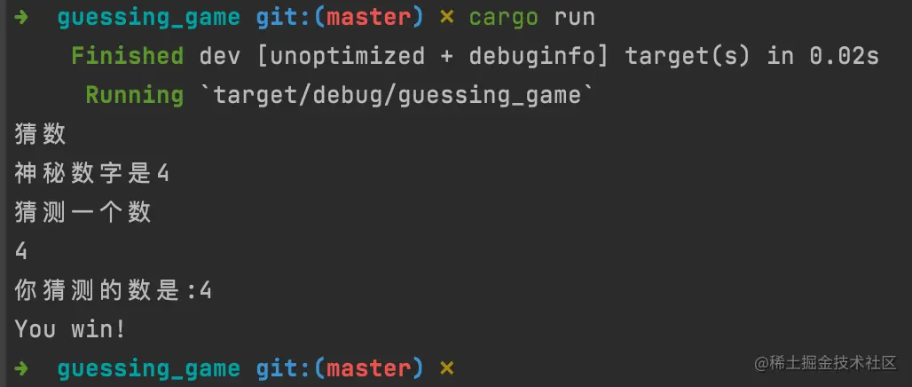Click the '0.02s' build time
The height and width of the screenshot is (387, 912).
click(x=844, y=57)
